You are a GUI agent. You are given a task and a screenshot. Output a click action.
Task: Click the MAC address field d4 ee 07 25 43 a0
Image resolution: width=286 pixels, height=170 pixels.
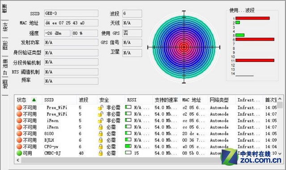click(71, 23)
